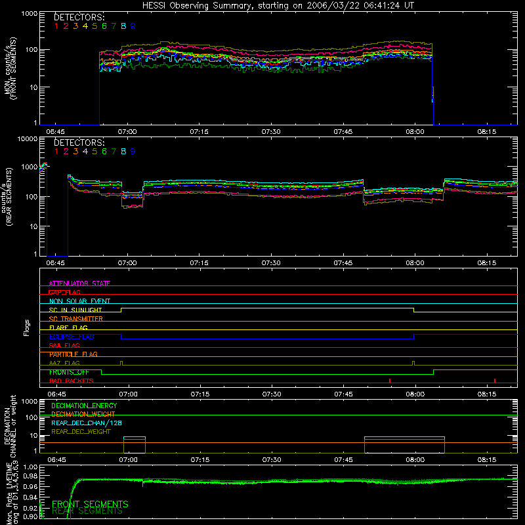Click the COUNTS/S (FRONT SEGMENTS) y-axis title
This screenshot has height=525, width=525.
coord(10,68)
